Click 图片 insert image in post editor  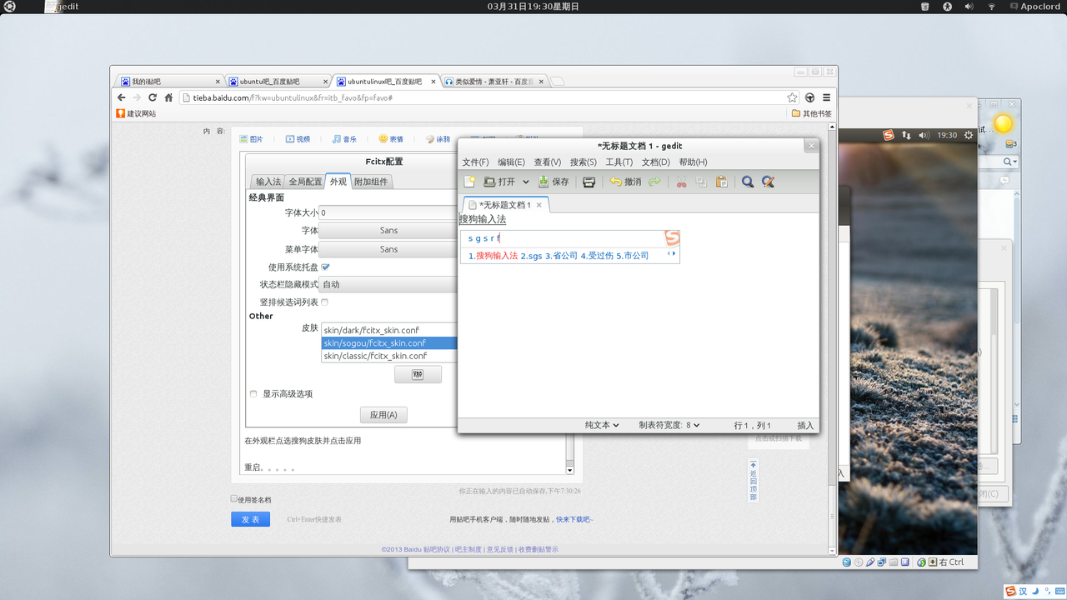tap(251, 139)
